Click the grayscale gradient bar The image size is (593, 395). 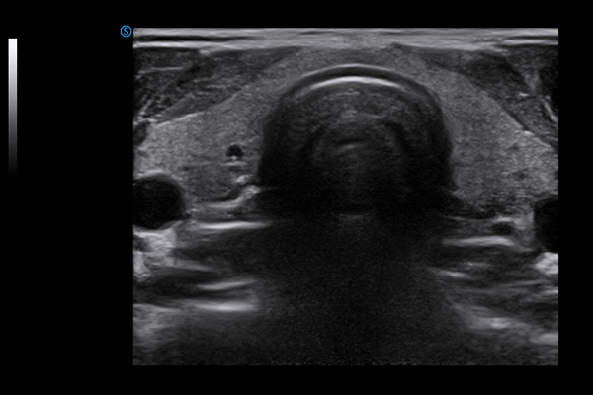[13, 107]
